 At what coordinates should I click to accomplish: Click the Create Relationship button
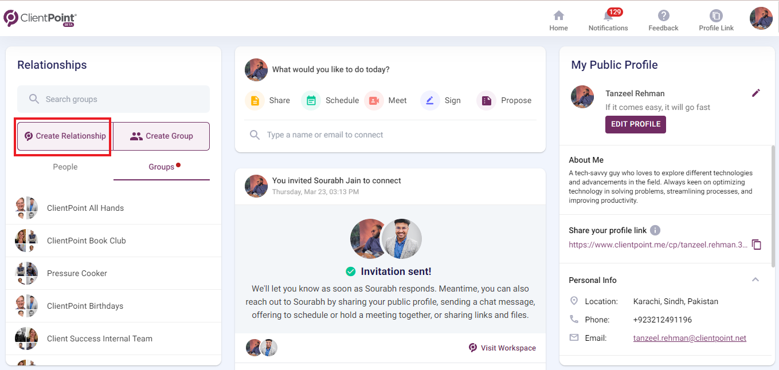click(x=65, y=136)
